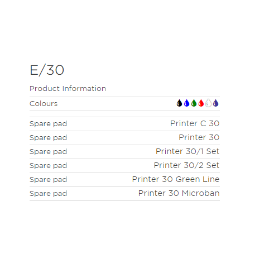
Task: Open Printer 30 Microban link
Action: pos(179,193)
